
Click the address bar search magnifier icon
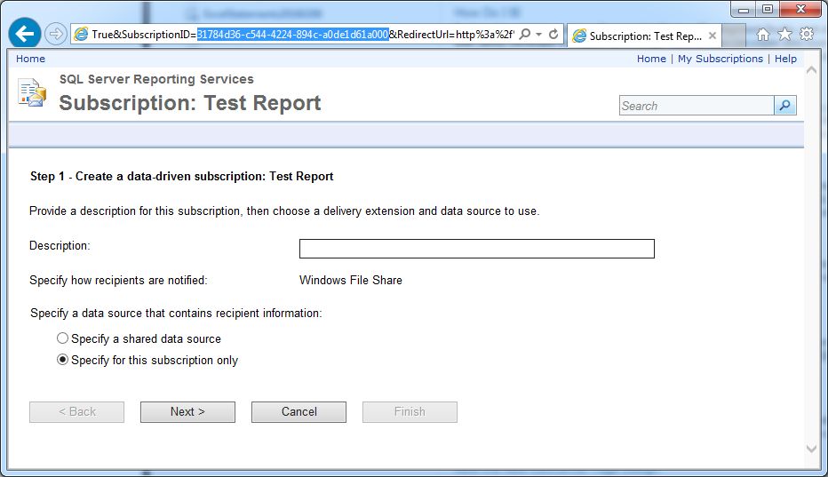[525, 35]
